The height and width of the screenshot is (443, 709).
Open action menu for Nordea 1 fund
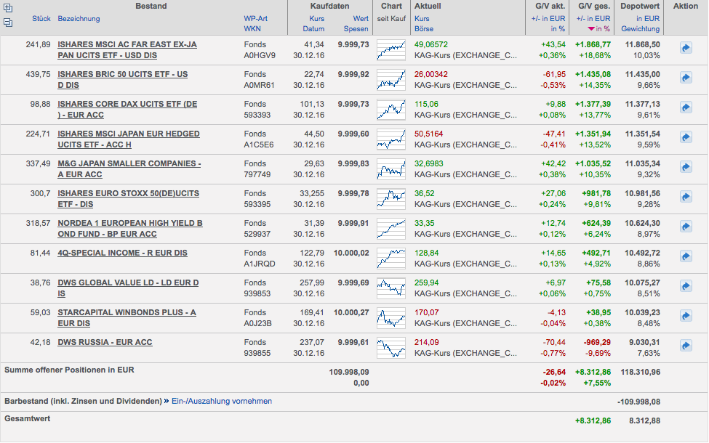point(685,227)
